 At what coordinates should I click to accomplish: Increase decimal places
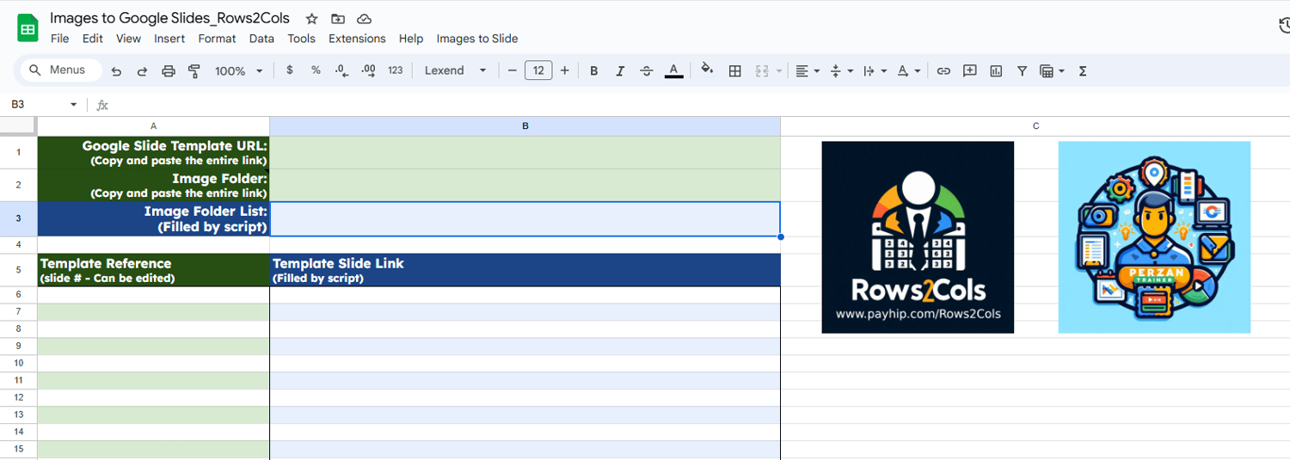368,71
